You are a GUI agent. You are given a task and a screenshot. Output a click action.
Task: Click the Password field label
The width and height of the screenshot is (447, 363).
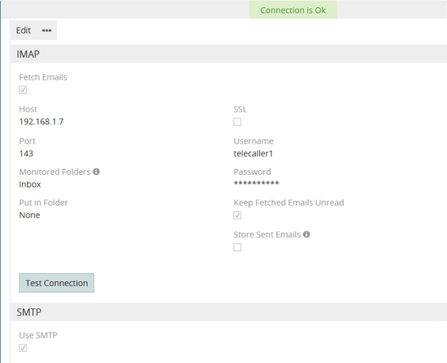pyautogui.click(x=252, y=172)
